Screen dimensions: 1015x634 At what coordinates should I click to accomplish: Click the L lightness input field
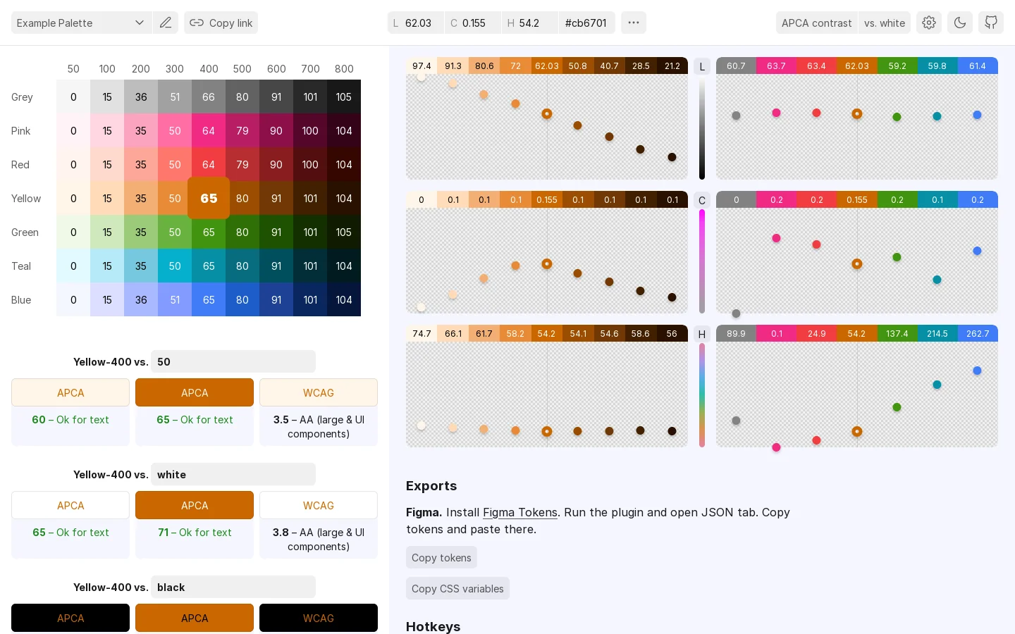(x=416, y=23)
